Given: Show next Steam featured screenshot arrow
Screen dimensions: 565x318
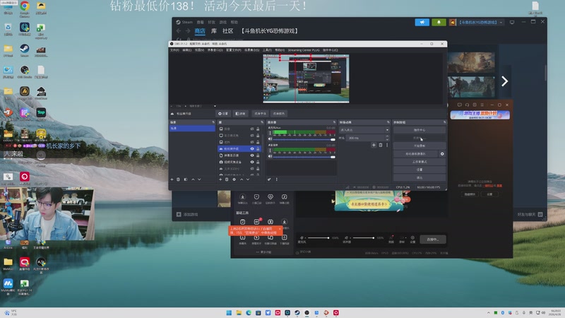Looking at the screenshot, I should point(504,81).
